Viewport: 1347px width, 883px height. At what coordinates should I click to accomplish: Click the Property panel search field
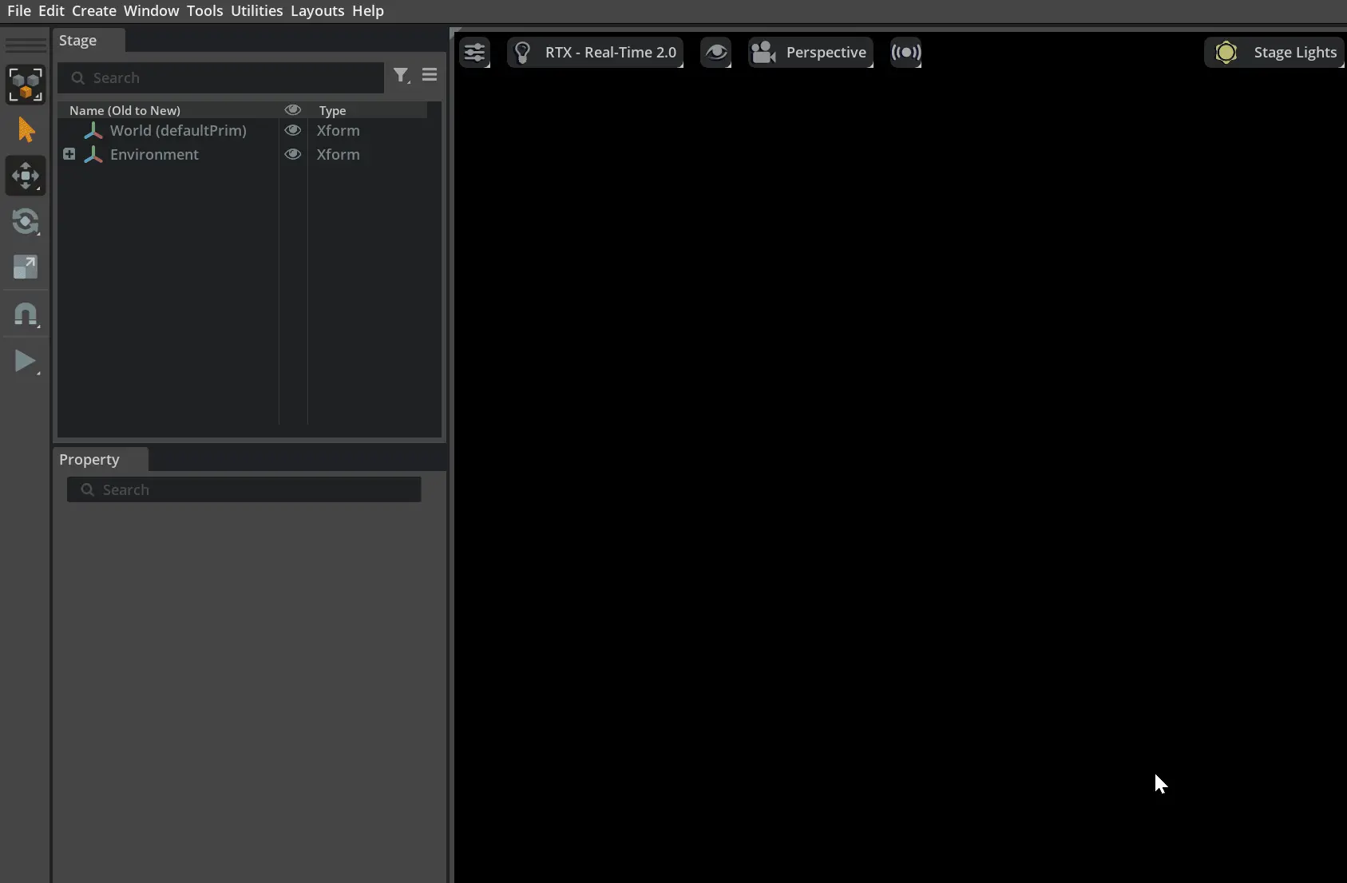(244, 489)
